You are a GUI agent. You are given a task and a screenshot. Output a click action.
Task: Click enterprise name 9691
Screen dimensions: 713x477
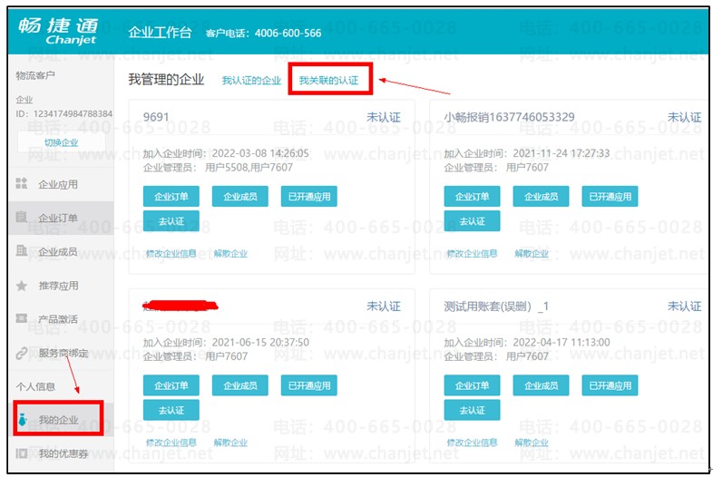(156, 117)
